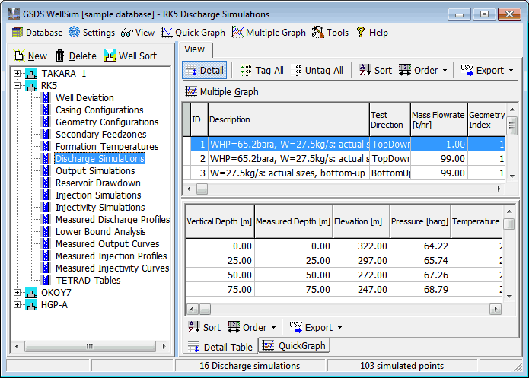Select simulation row ID 2

[x=344, y=159]
